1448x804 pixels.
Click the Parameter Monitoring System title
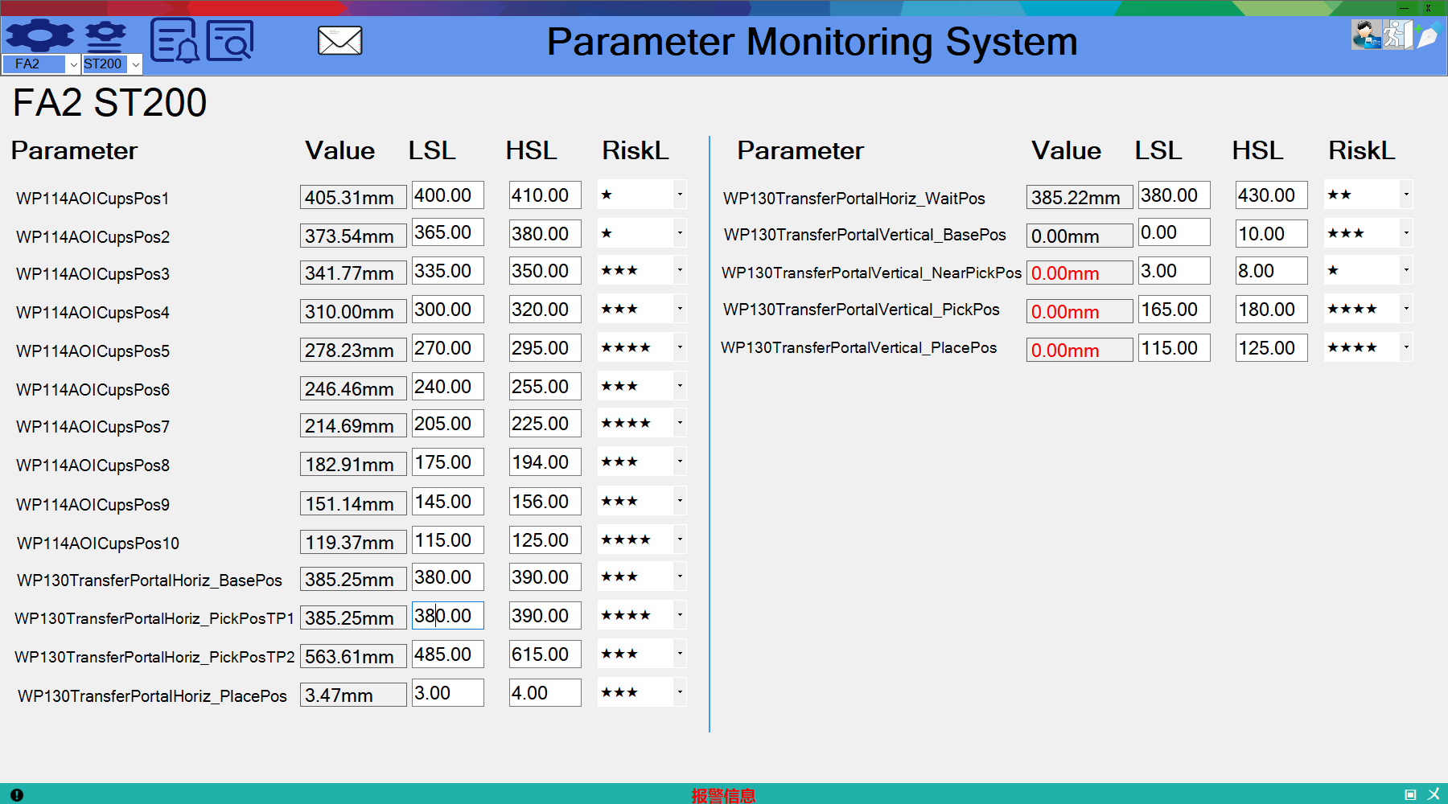pos(812,42)
